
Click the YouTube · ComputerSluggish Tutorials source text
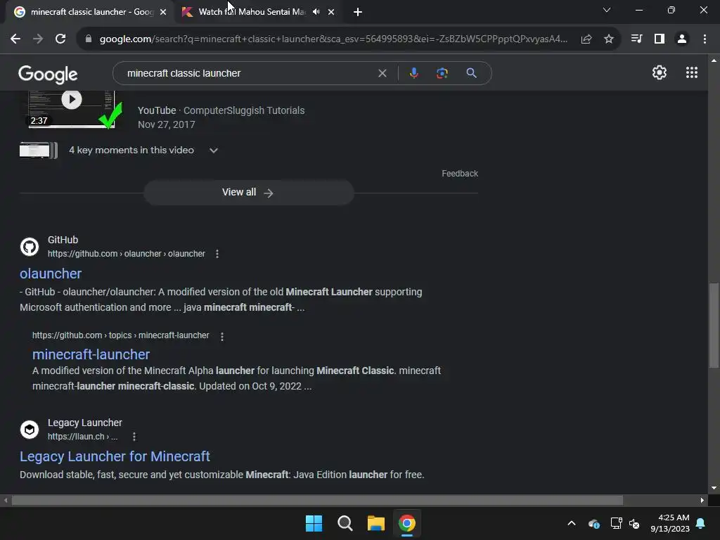click(221, 110)
